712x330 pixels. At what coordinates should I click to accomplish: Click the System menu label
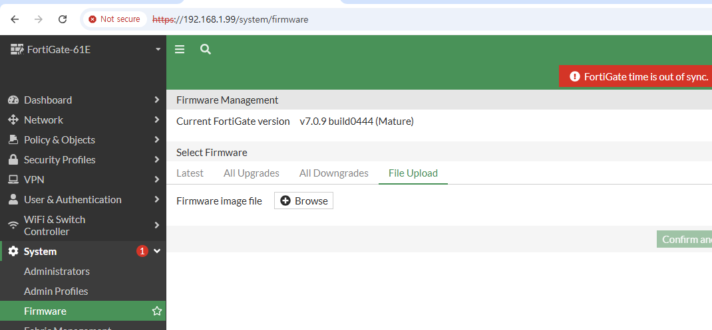pyautogui.click(x=41, y=252)
